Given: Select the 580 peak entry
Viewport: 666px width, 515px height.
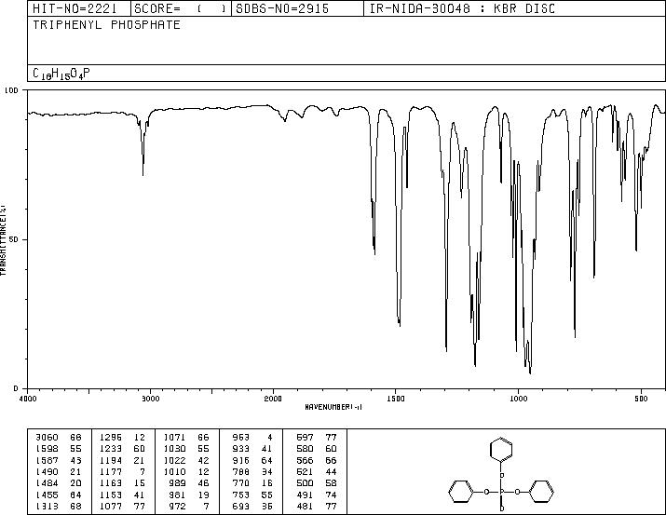Looking at the screenshot, I should (x=317, y=448).
